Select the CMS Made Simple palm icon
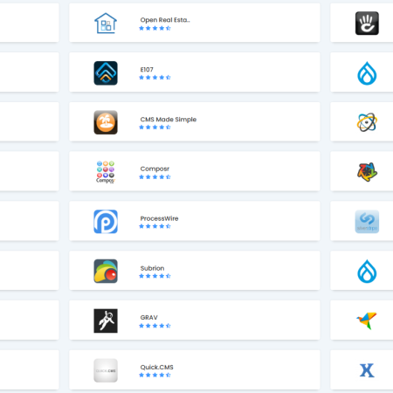This screenshot has width=393, height=393. tap(106, 122)
